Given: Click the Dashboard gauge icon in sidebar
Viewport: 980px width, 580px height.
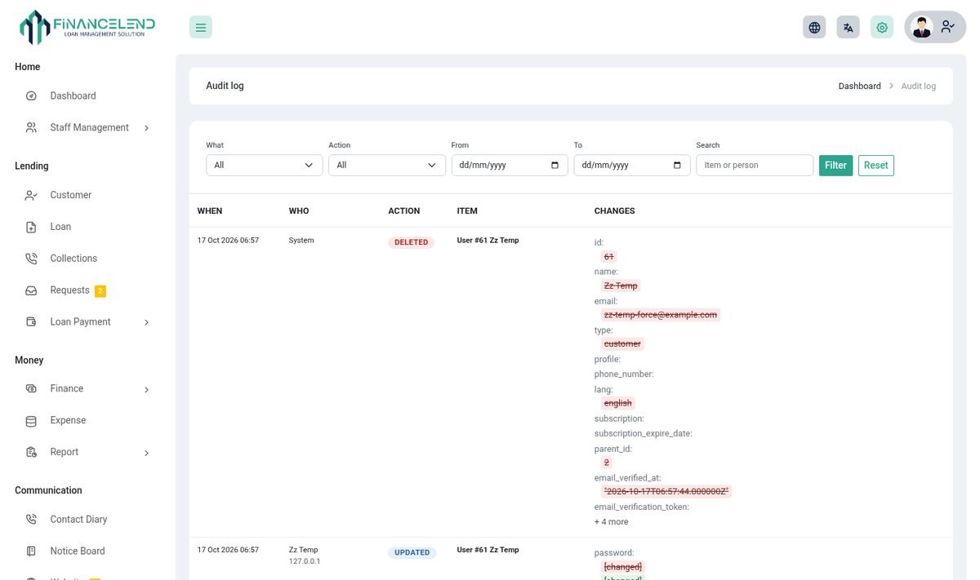Looking at the screenshot, I should pos(31,95).
